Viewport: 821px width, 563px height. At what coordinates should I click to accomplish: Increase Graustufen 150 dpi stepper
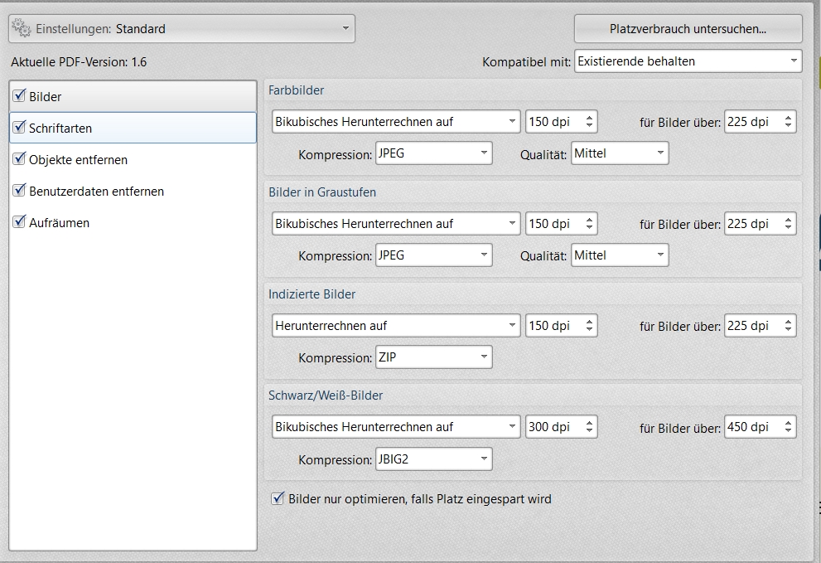(x=590, y=220)
